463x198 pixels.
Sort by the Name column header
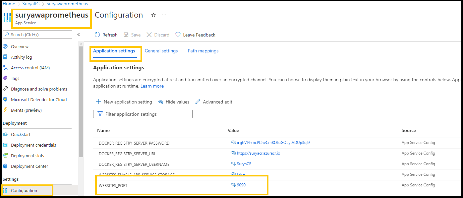[103, 131]
